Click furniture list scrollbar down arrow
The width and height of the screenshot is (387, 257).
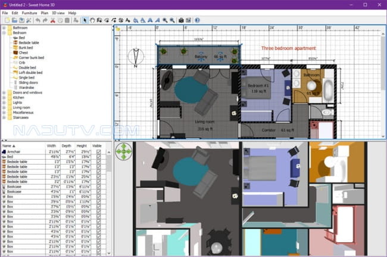point(109,253)
